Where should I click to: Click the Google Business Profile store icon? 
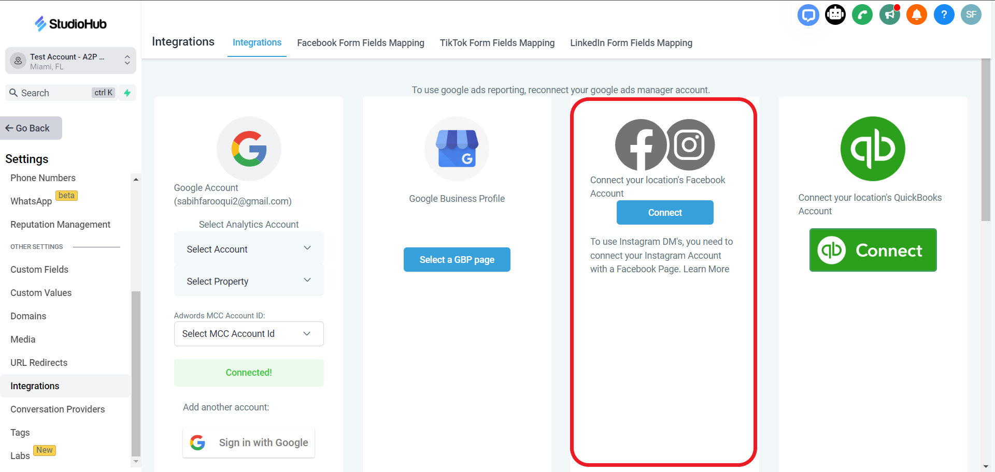click(x=457, y=149)
